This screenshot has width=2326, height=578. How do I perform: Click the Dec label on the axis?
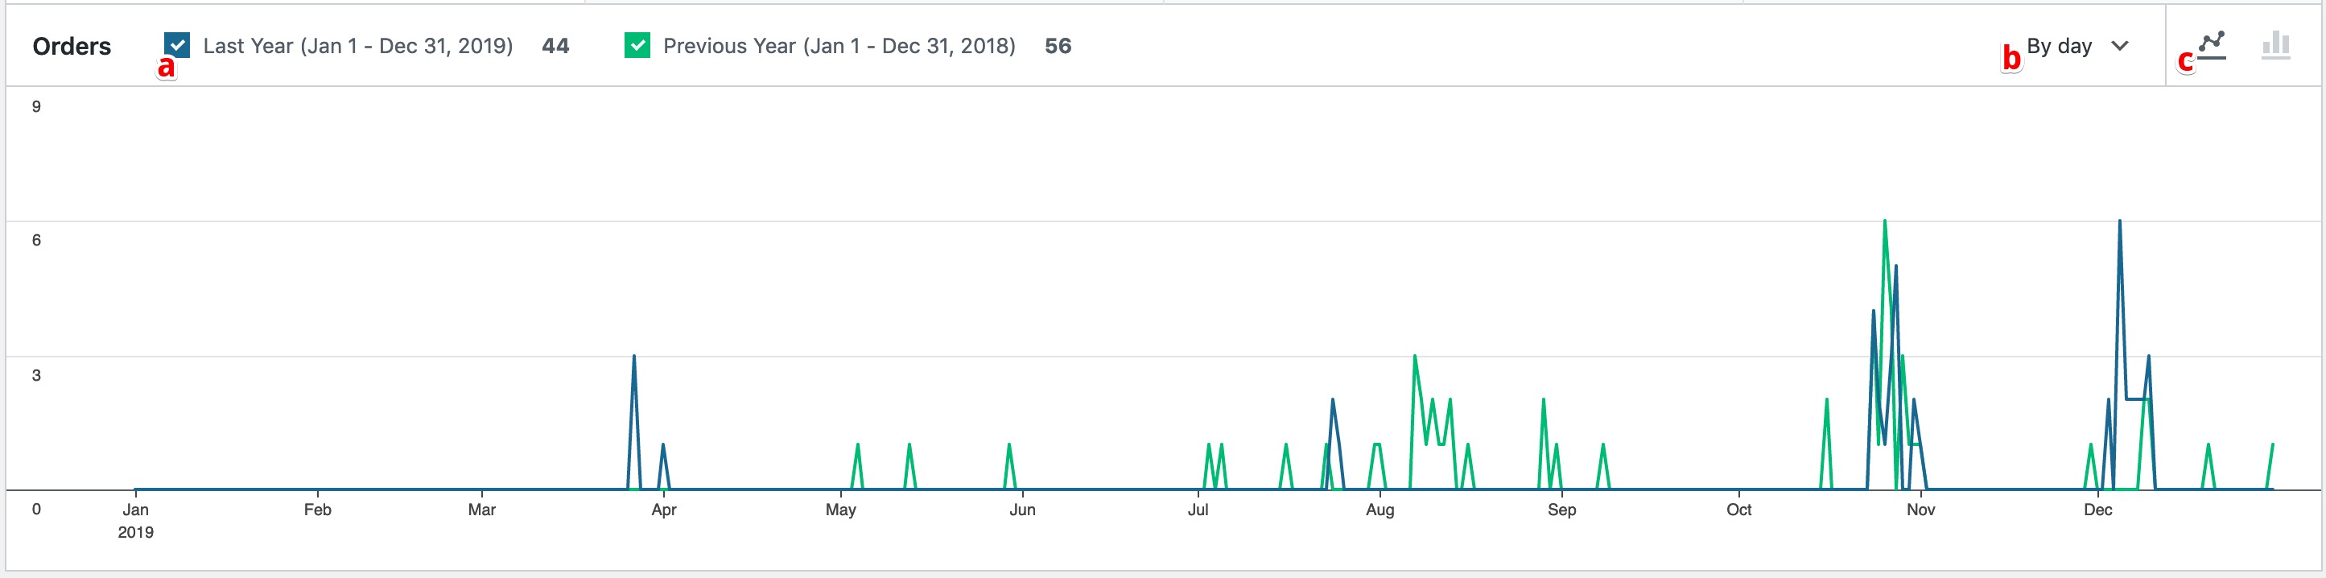[2097, 510]
